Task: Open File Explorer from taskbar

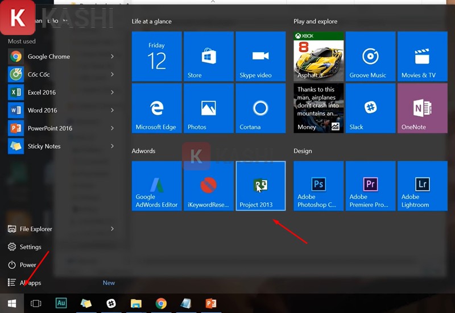Action: coord(136,303)
